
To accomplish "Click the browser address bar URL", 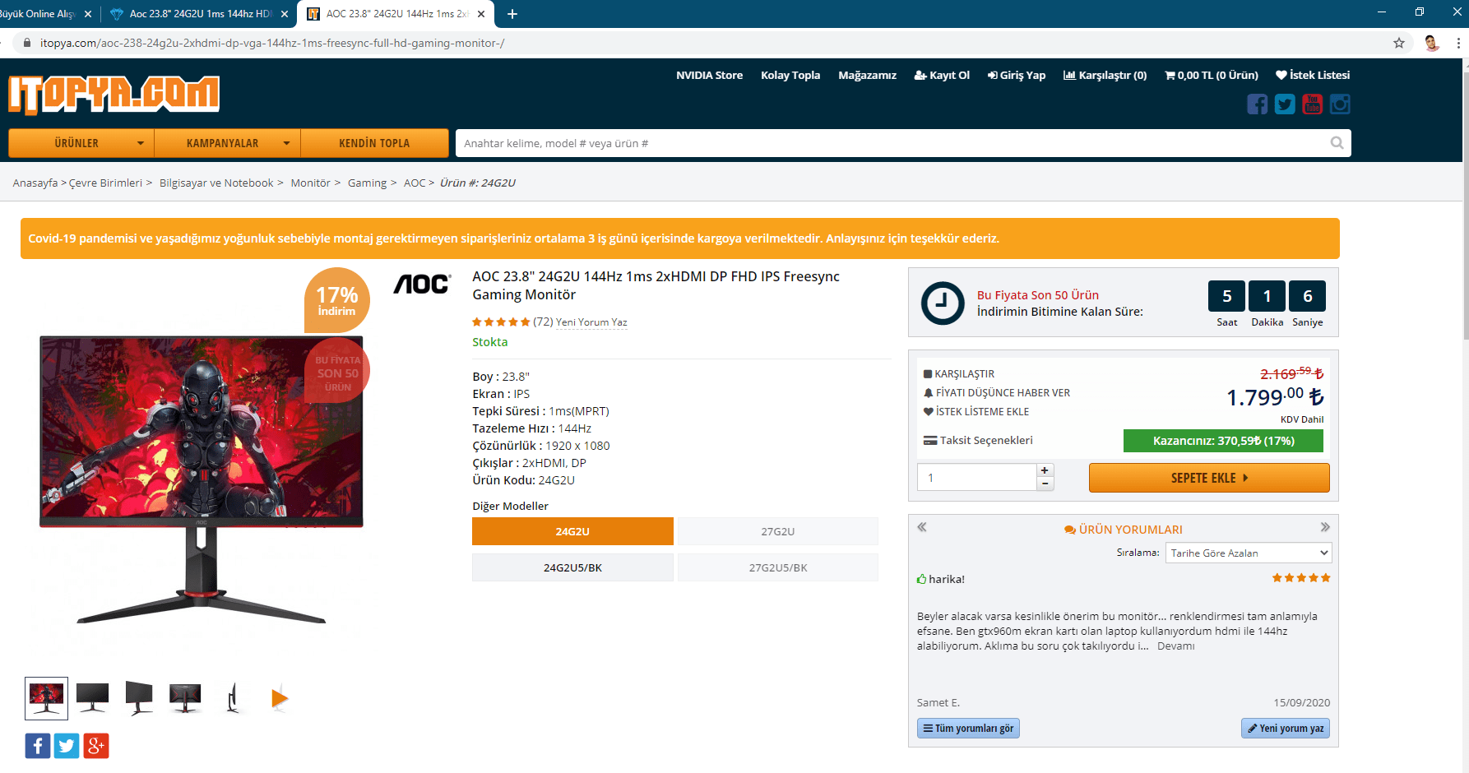I will pos(272,43).
